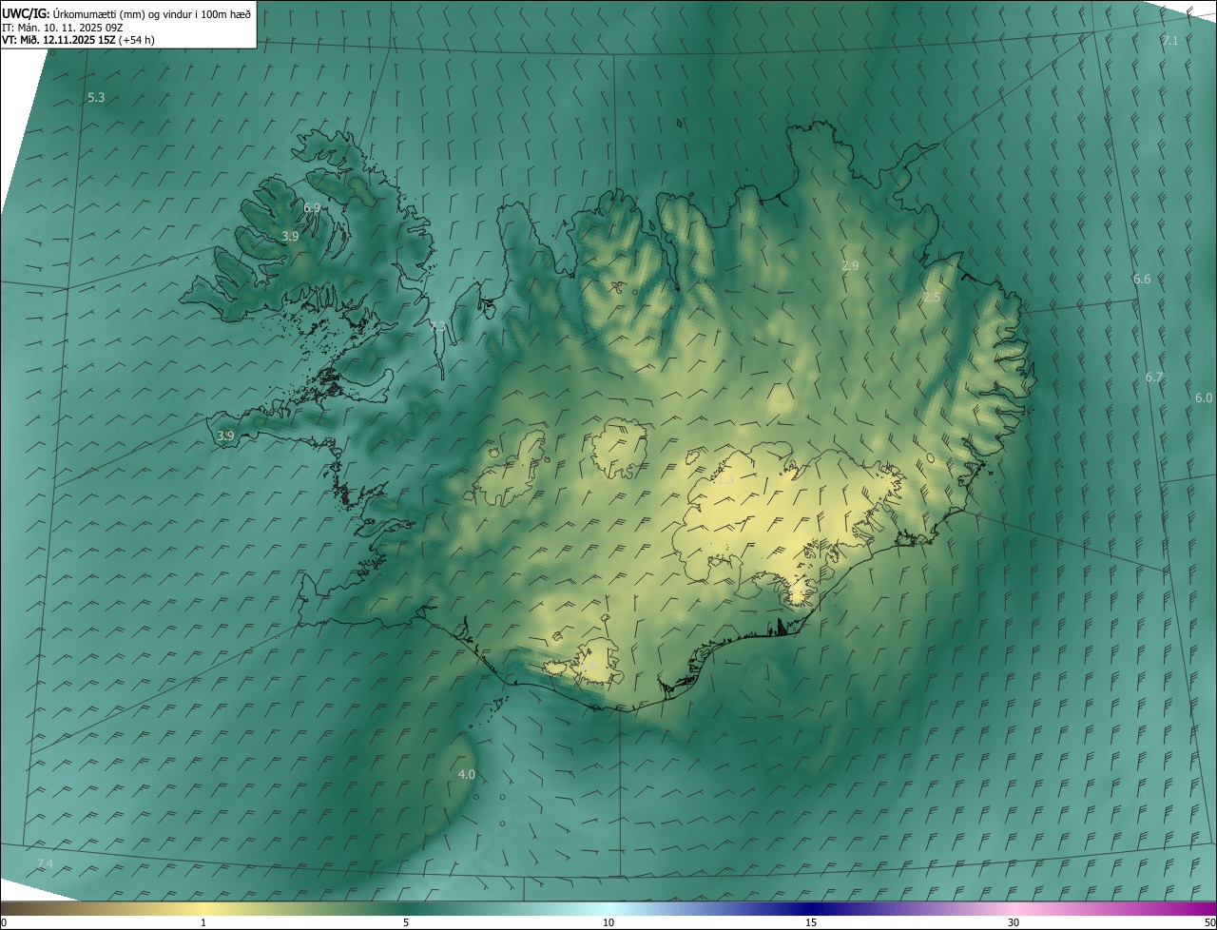Click the 6.7 value east of Iceland

[x=1154, y=378]
